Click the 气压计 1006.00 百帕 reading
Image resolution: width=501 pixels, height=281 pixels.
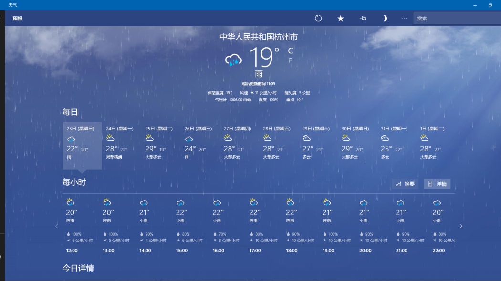233,100
